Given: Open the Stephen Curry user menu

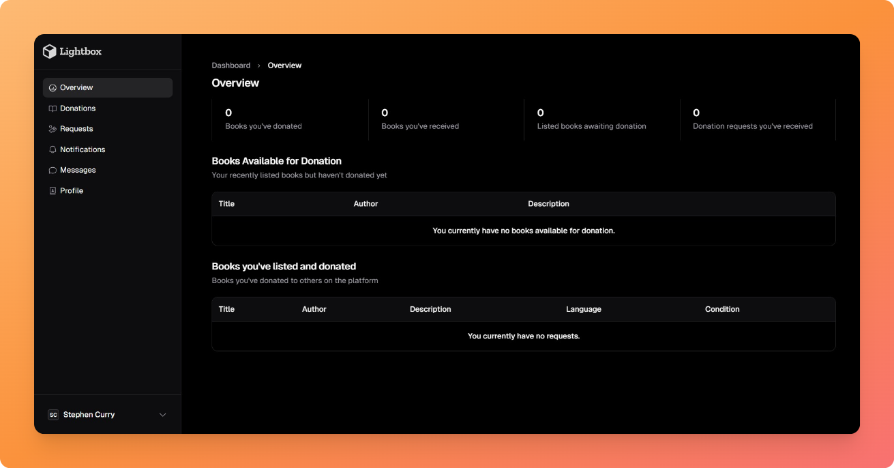Looking at the screenshot, I should click(89, 415).
